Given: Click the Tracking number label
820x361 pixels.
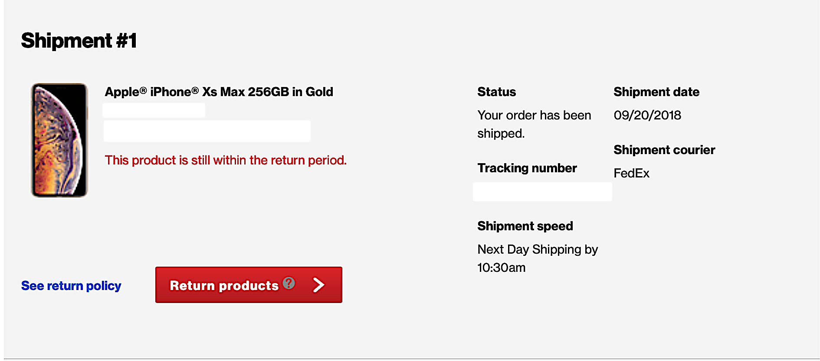Looking at the screenshot, I should pos(527,168).
